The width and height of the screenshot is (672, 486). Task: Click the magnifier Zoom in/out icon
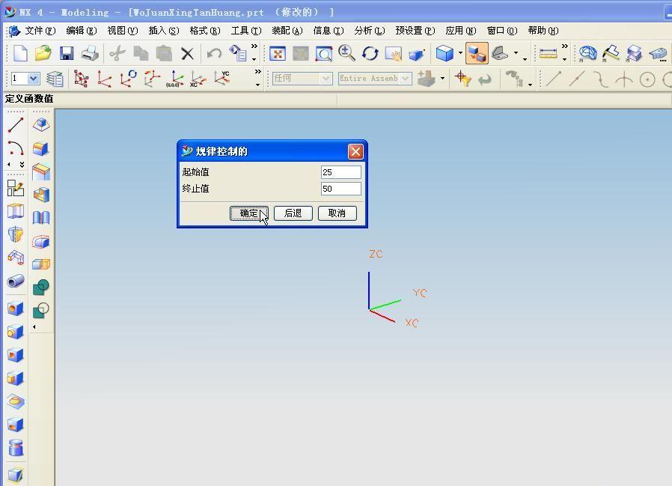tap(346, 52)
